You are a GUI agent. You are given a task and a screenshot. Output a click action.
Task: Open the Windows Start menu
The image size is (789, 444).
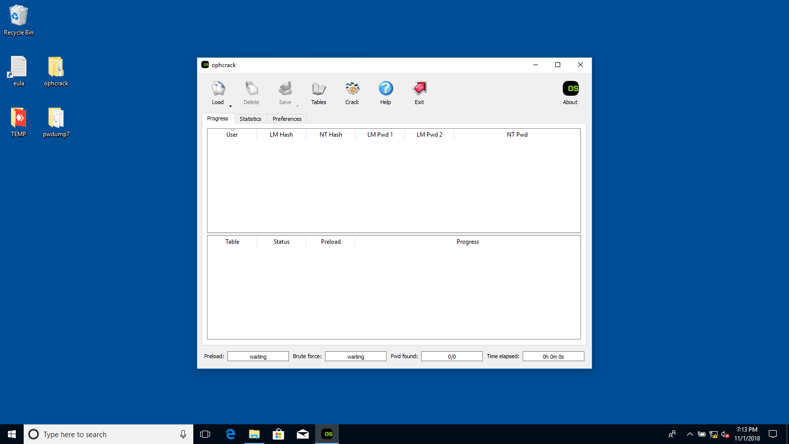12,434
